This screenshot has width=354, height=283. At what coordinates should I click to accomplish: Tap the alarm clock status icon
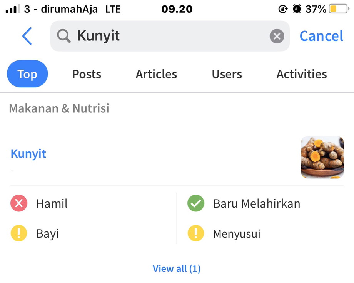click(x=297, y=9)
